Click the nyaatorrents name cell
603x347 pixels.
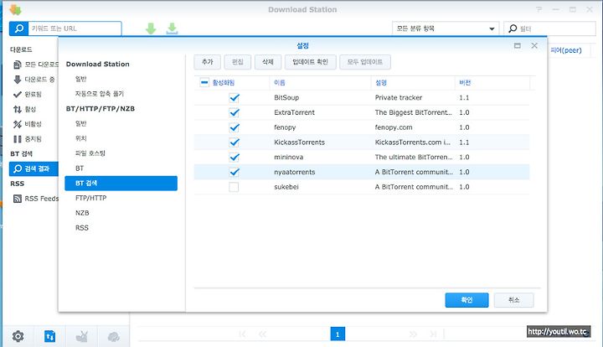[295, 172]
